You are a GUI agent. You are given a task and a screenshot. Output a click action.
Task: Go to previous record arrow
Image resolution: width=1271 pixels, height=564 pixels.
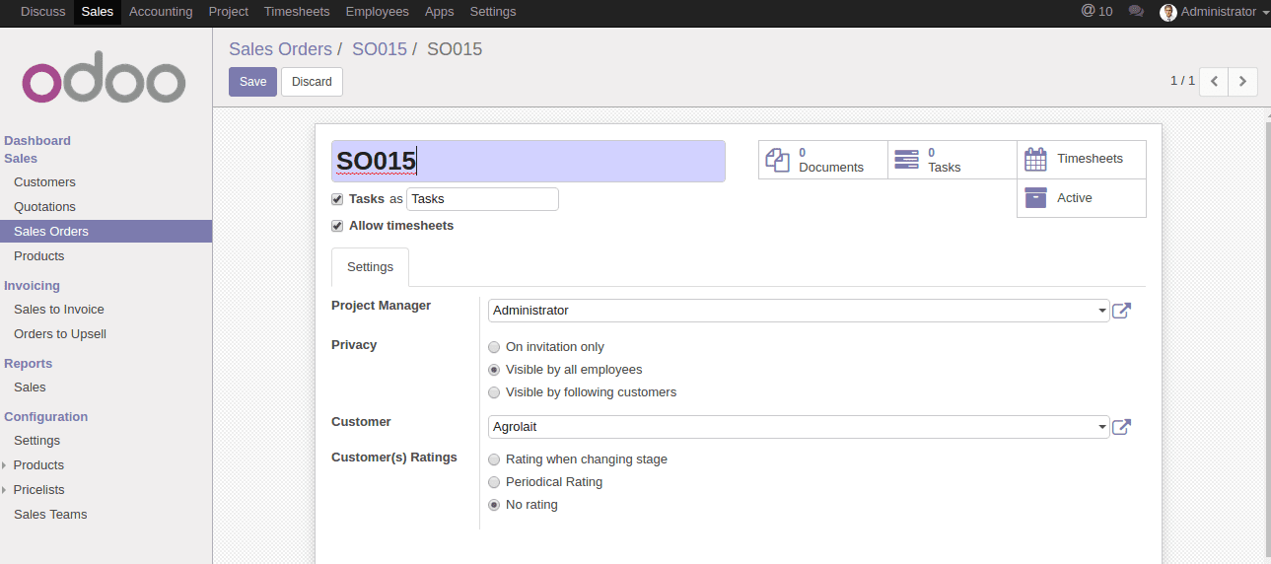[x=1214, y=81]
